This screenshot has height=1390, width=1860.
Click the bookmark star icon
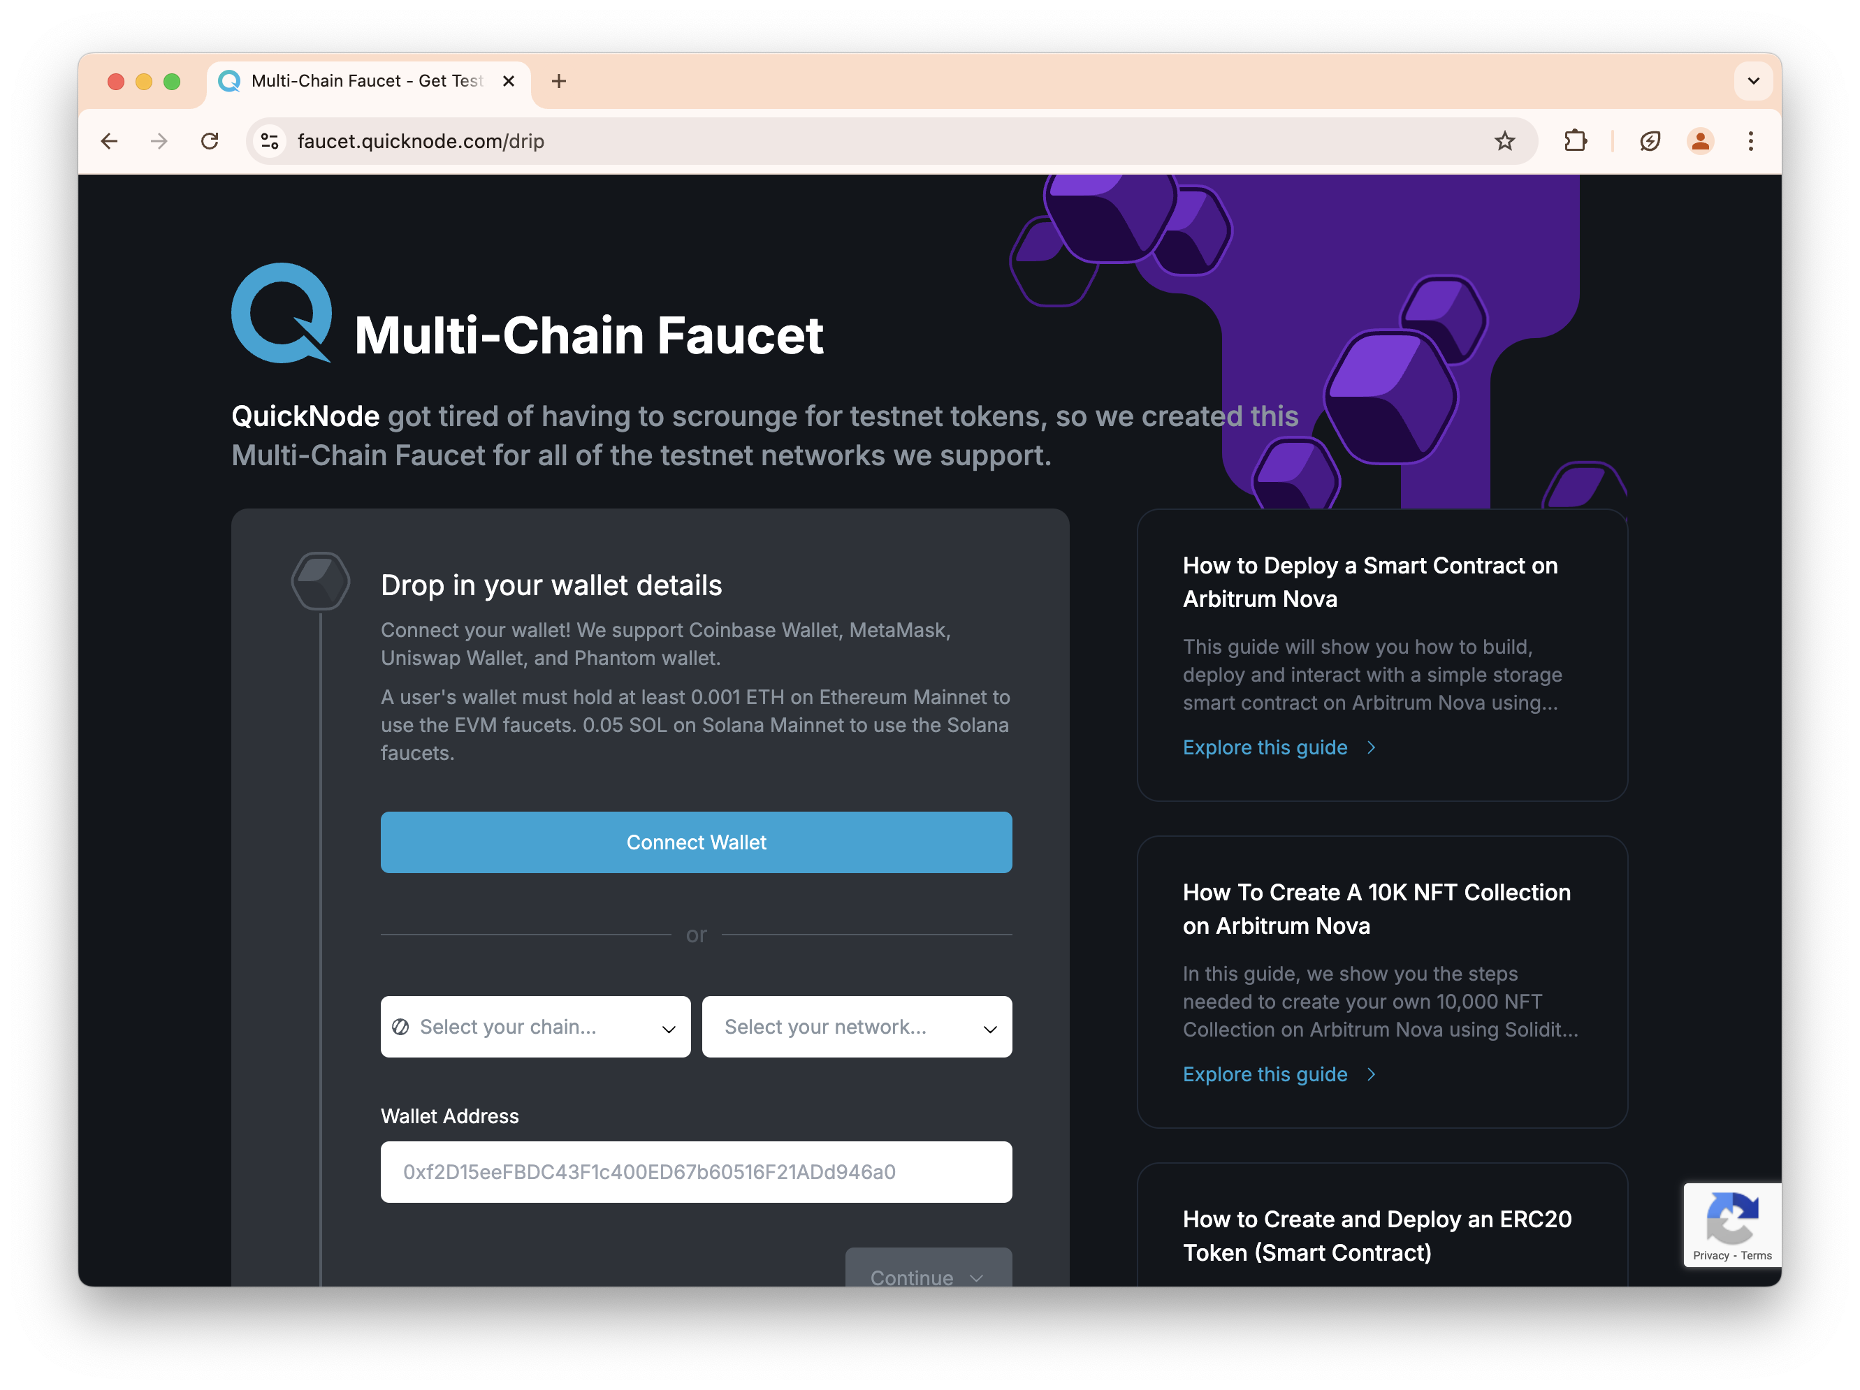(x=1505, y=142)
